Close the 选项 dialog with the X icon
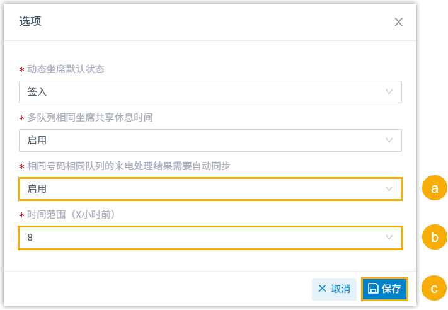448x310 pixels. pyautogui.click(x=398, y=22)
